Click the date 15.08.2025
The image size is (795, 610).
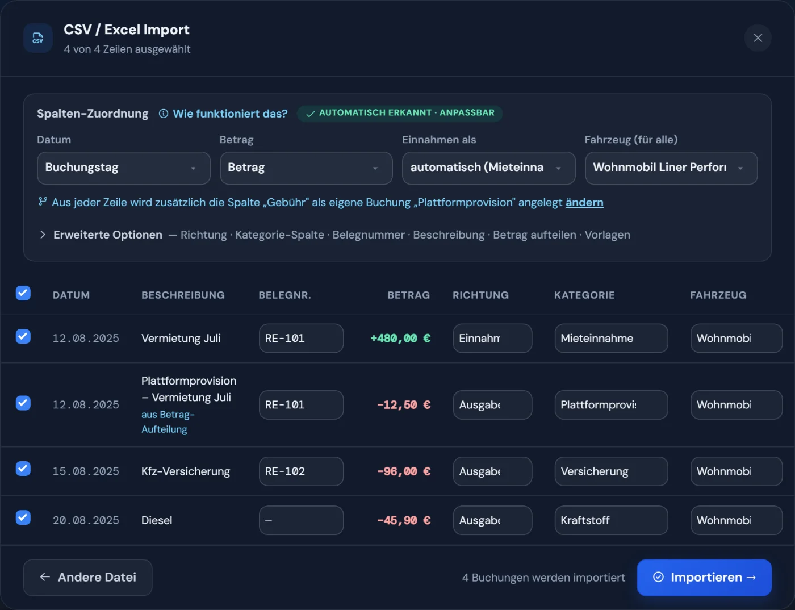click(86, 471)
